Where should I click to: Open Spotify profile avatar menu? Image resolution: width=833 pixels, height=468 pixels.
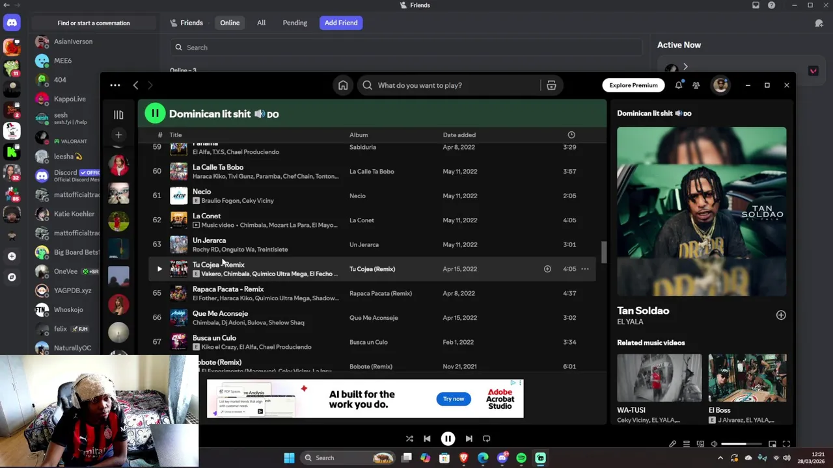click(720, 85)
